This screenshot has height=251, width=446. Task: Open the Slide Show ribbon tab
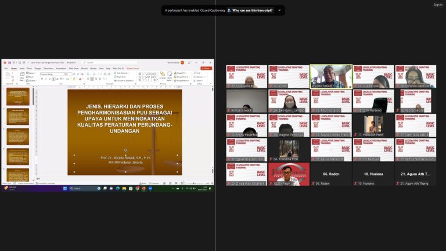pyautogui.click(x=74, y=68)
